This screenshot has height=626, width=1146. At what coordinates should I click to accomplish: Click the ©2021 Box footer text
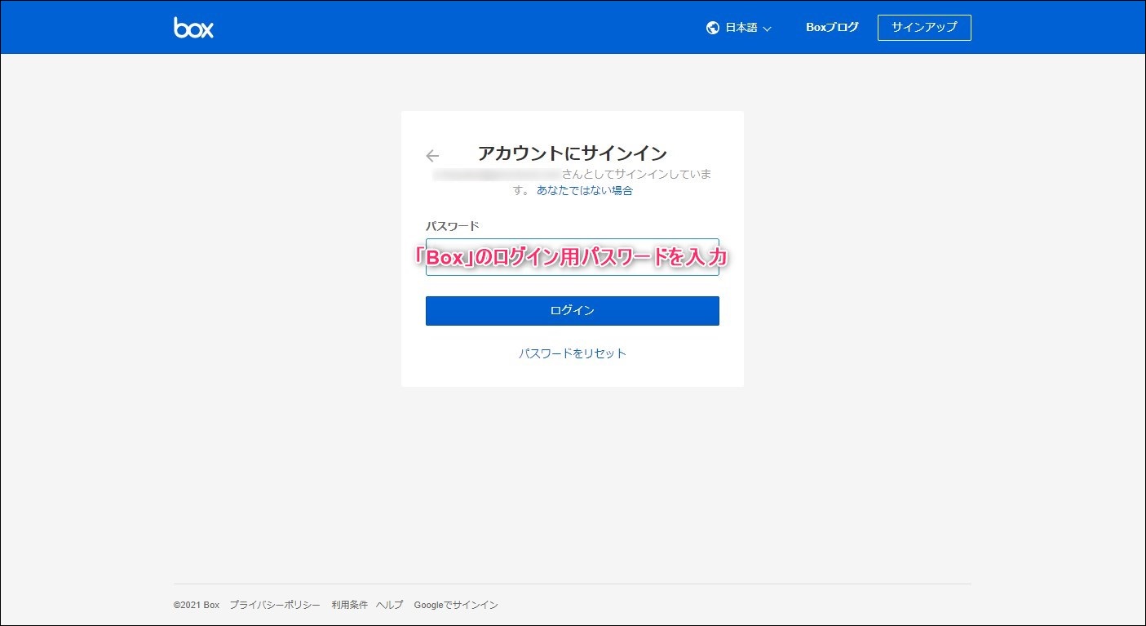[x=197, y=605]
